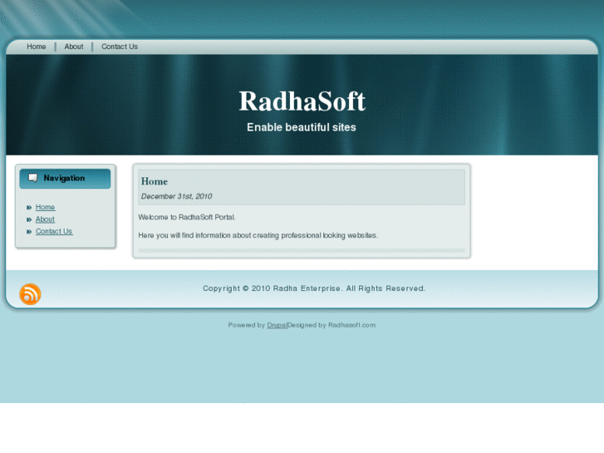Click 'Designed by Radhasoft.com' footer text
604x453 pixels.
point(331,325)
